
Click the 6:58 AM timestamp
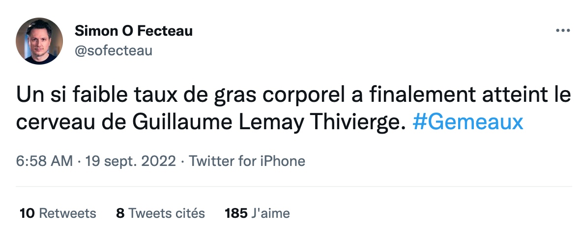coord(45,161)
